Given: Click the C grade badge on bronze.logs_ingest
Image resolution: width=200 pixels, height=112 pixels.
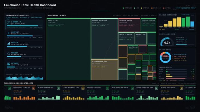Looking at the screenshot, I should coord(181,88).
